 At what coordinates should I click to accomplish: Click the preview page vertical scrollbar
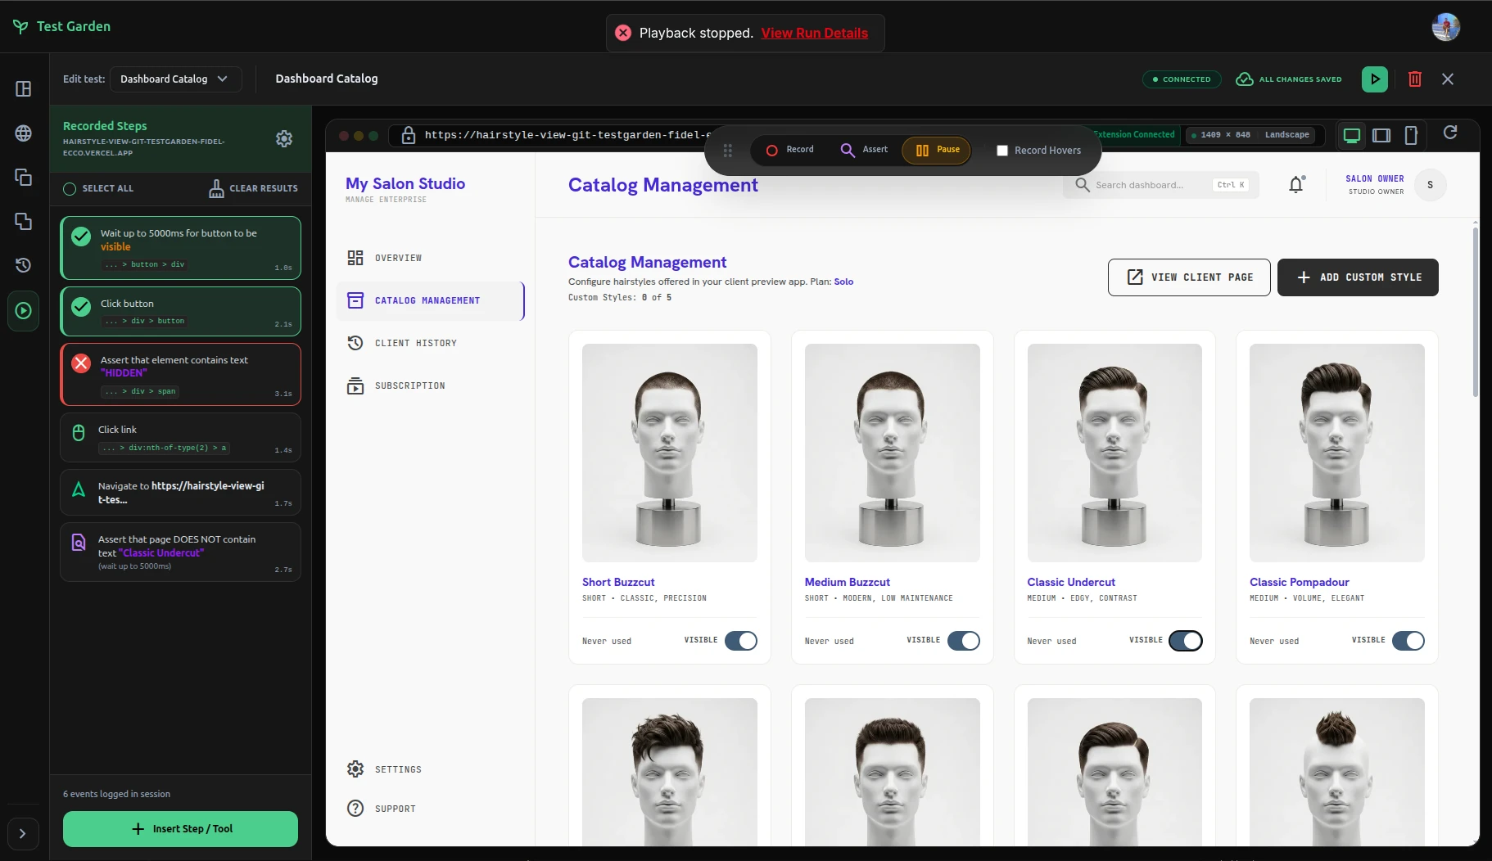(x=1476, y=311)
